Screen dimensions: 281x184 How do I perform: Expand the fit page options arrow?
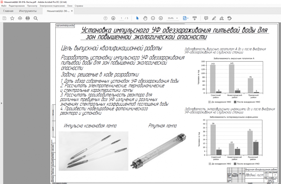[188, 18]
